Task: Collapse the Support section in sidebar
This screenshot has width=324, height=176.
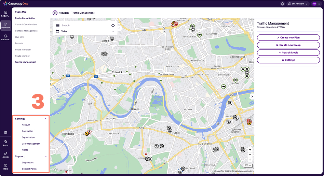Action: click(x=46, y=157)
